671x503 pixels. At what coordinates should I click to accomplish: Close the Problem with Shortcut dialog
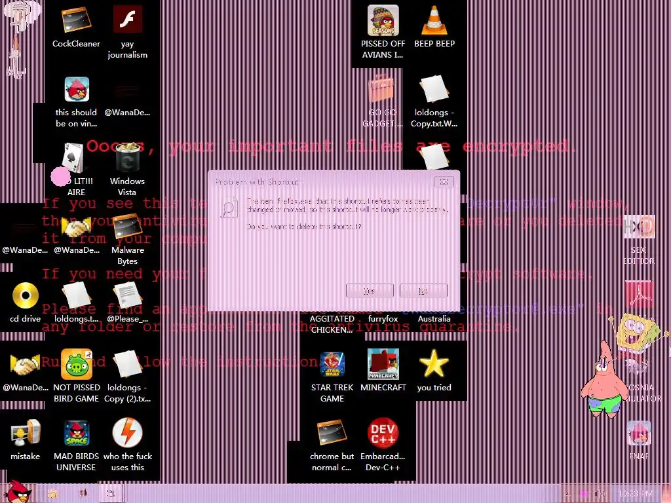tap(444, 182)
